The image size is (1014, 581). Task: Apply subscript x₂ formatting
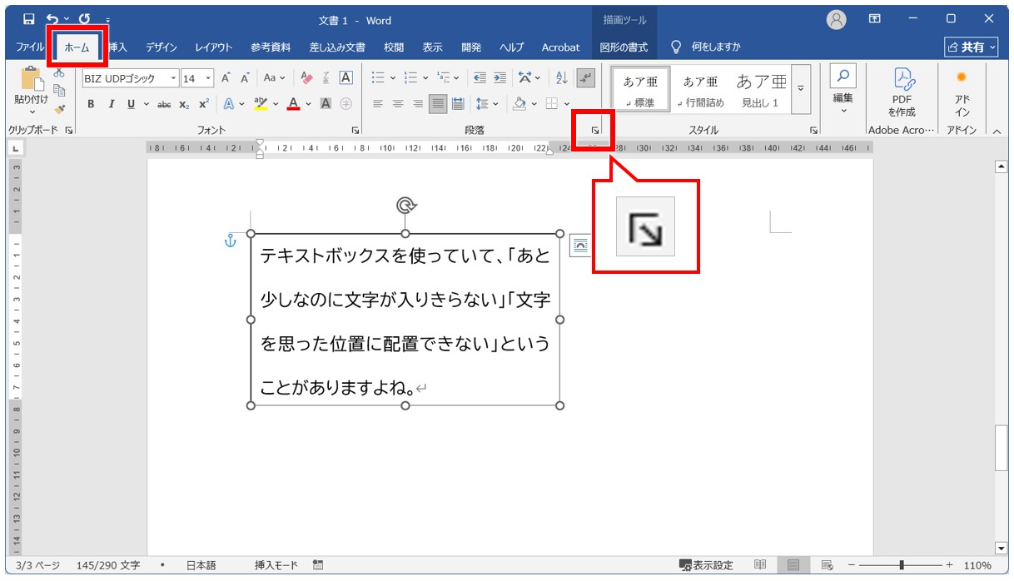184,104
